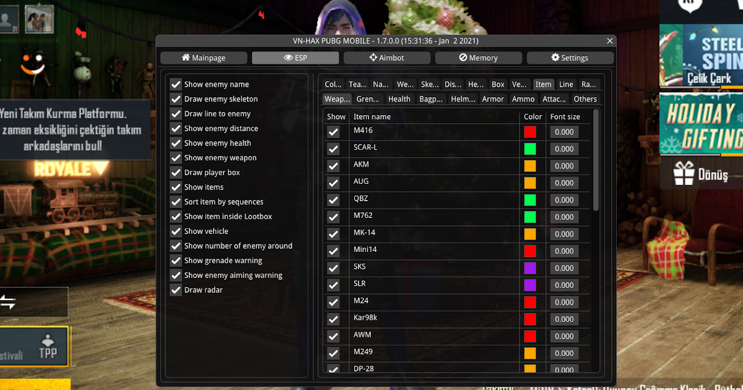
Task: Open the Ammo item category tab
Action: (523, 99)
